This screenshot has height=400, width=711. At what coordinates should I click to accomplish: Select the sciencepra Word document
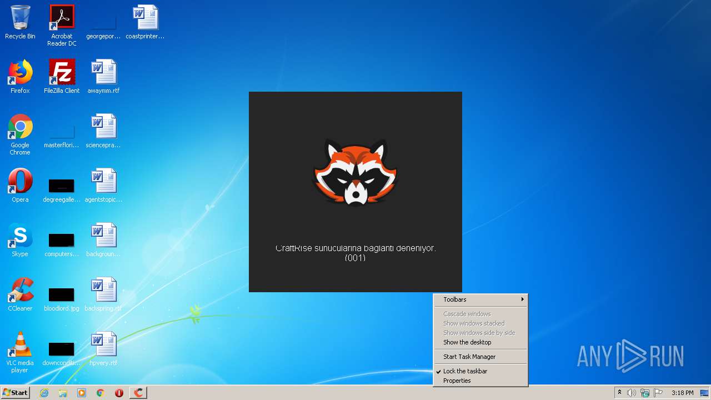tap(103, 132)
